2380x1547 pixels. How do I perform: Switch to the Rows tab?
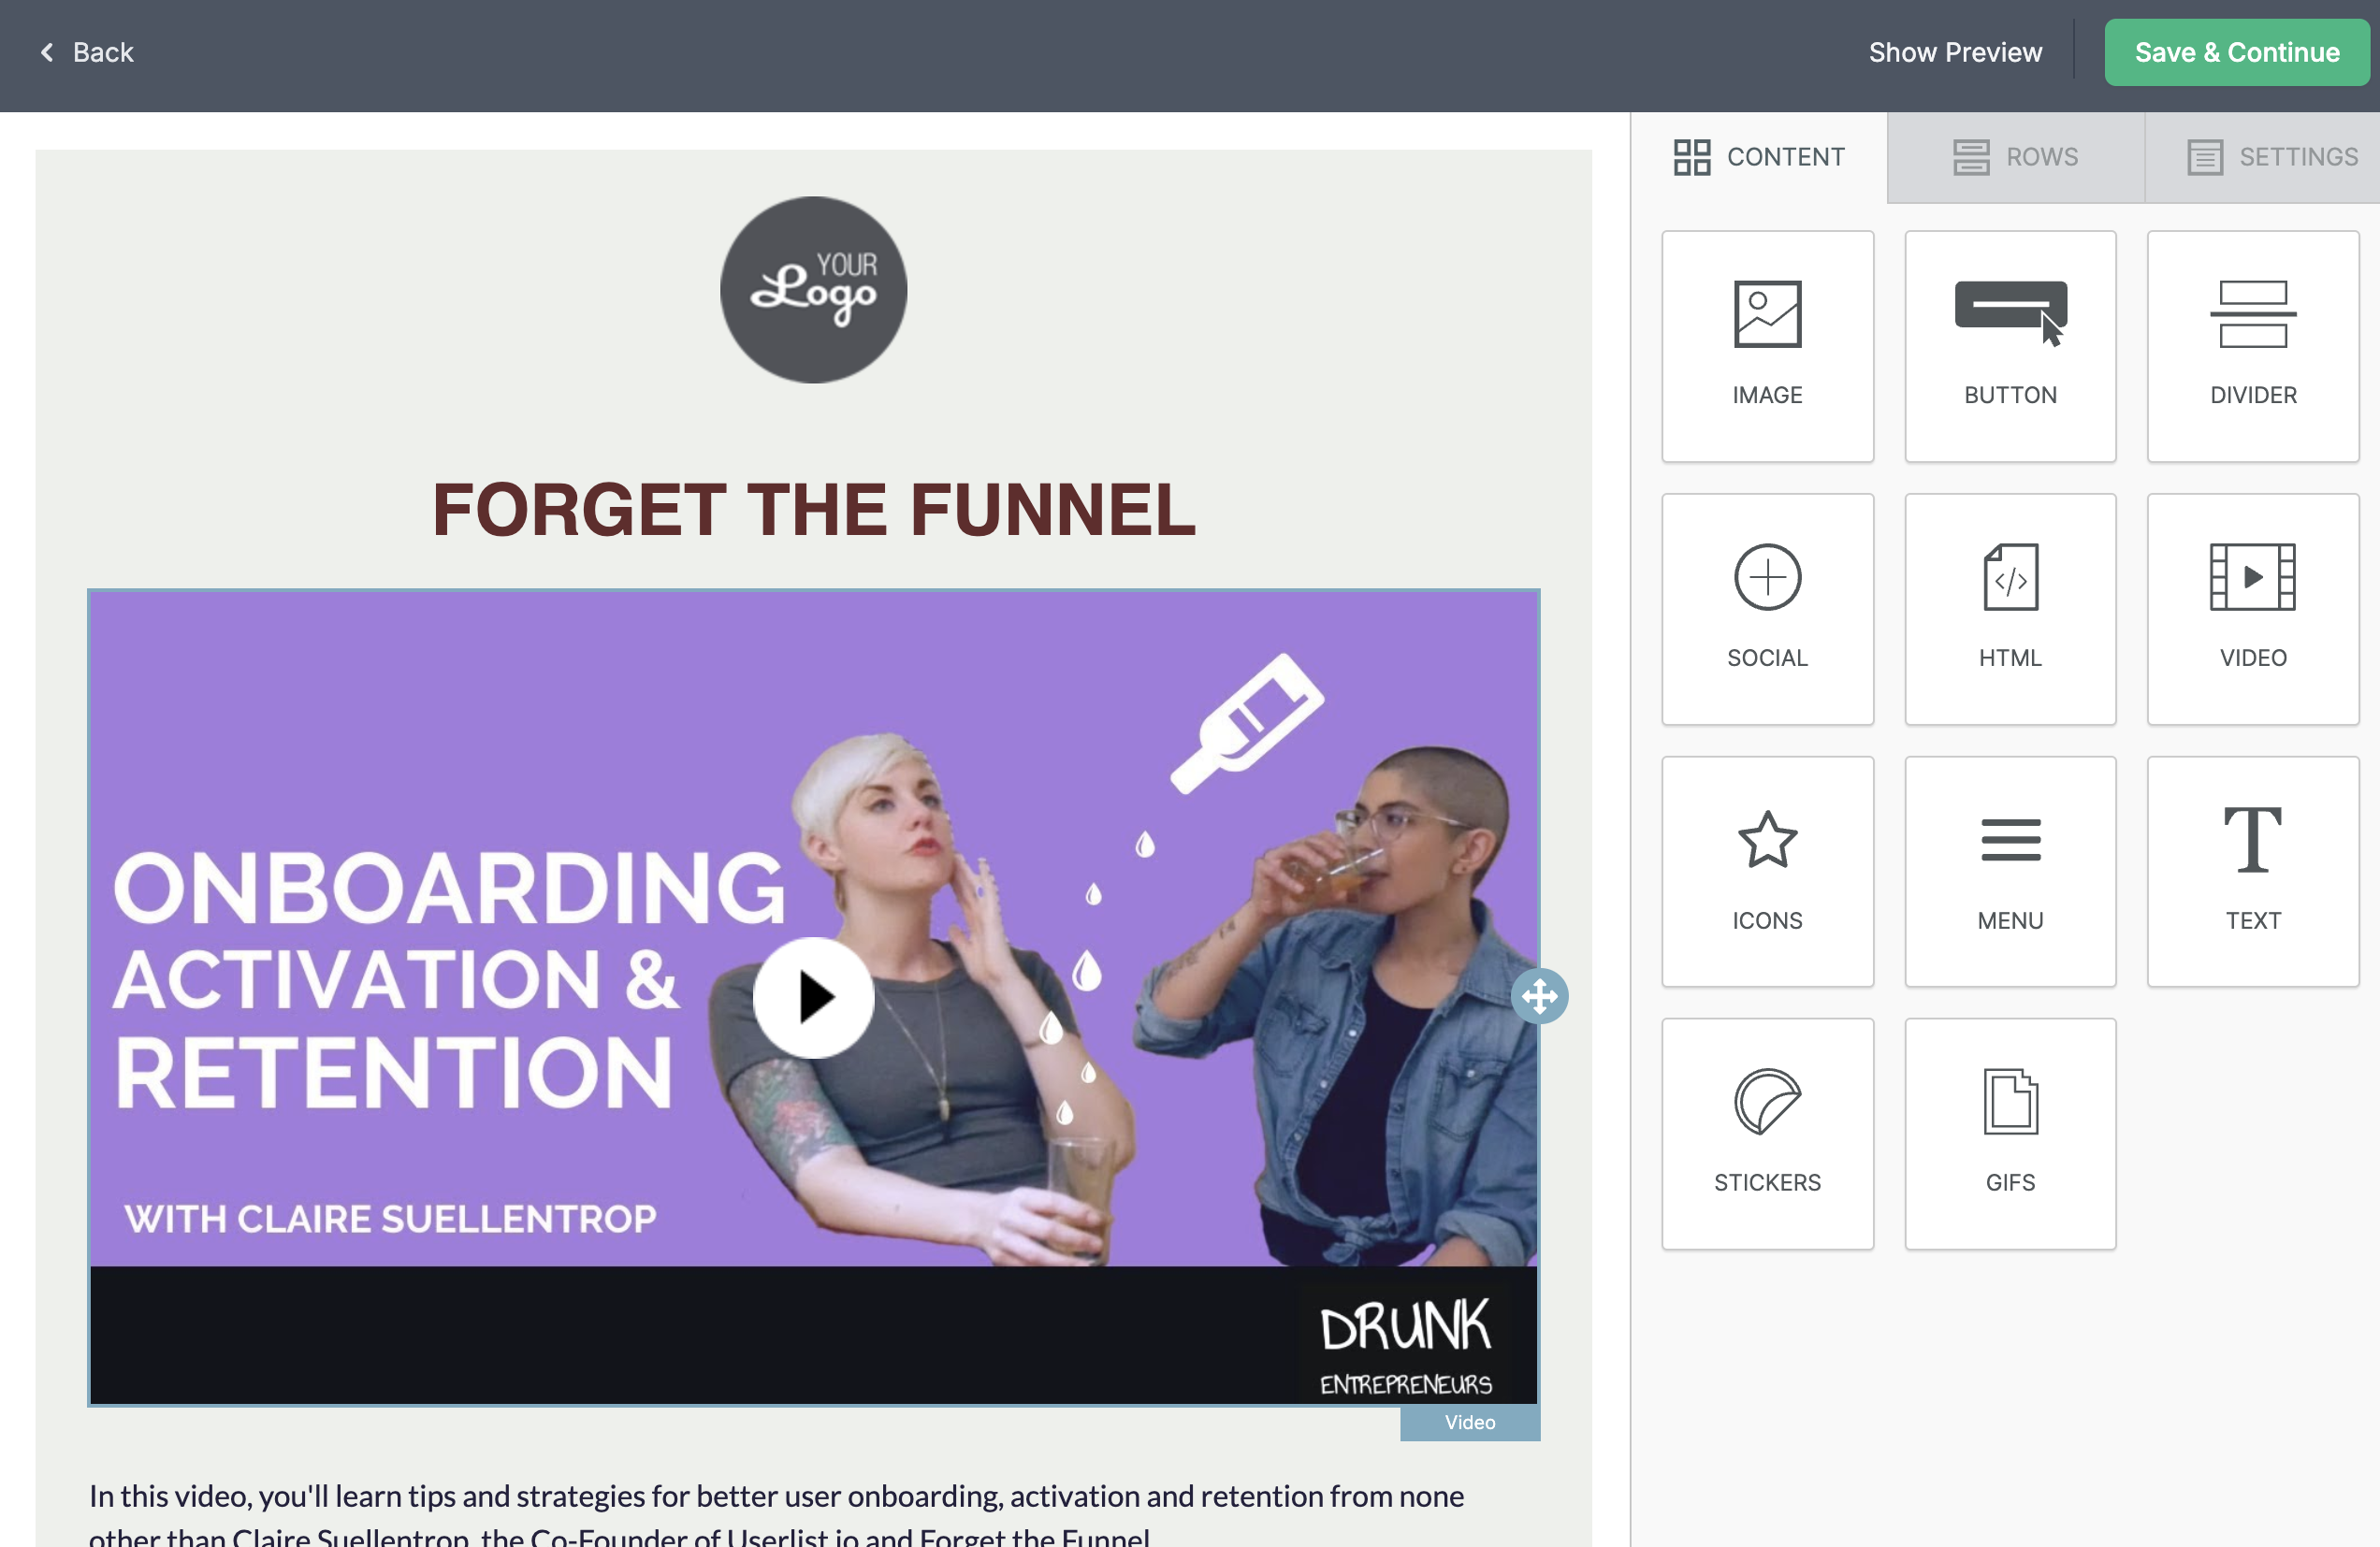pos(2015,157)
